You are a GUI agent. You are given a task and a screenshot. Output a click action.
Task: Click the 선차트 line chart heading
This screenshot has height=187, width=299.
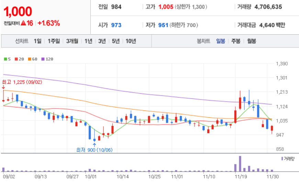(x=22, y=41)
